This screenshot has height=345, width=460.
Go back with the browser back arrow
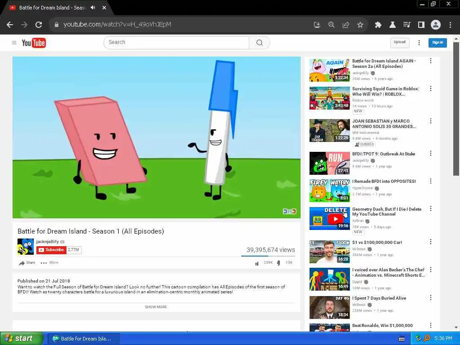[x=10, y=25]
